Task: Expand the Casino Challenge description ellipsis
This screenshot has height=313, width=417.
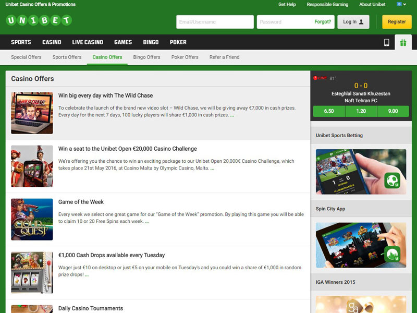Action: [x=212, y=168]
